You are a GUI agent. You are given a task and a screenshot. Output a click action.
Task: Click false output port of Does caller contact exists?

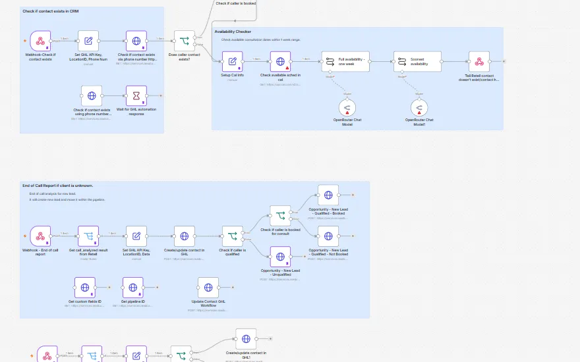click(x=195, y=44)
